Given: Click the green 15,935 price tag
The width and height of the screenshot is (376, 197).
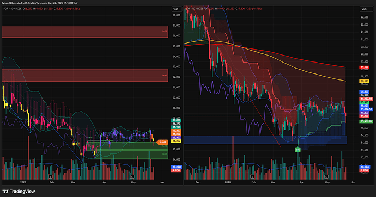Looking at the screenshot, I should pyautogui.click(x=364, y=102).
